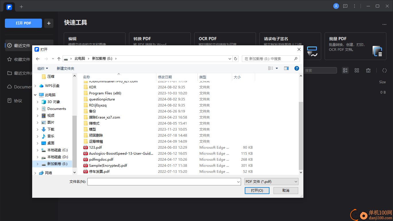The image size is (393, 221).
Task: Click the create PDF plus button
Action: [49, 23]
